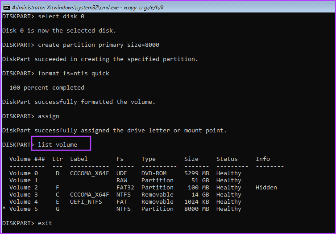Click the 'format fs=ntfs quick' command

[x=74, y=74]
